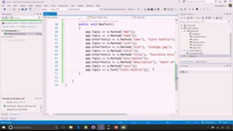
Task: Click the Cortana search box on taskbar
Action: [34, 127]
